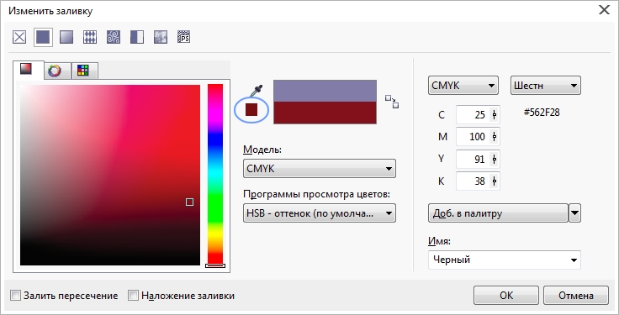
Task: Open the K value slider popup
Action: pyautogui.click(x=495, y=181)
